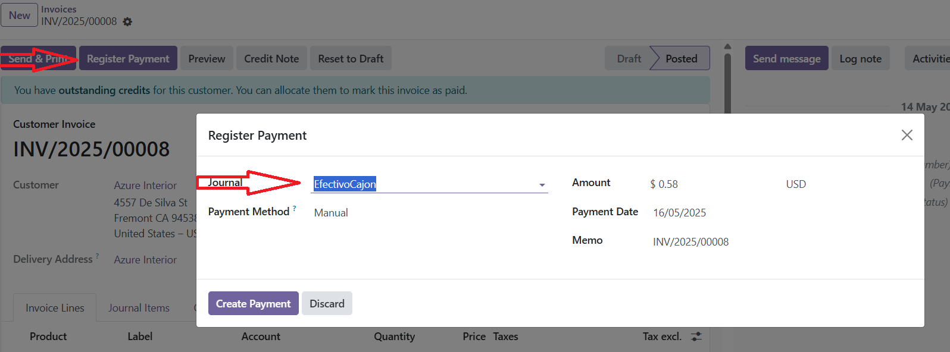This screenshot has height=352, width=950.
Task: Click the Quantity column header
Action: point(394,337)
